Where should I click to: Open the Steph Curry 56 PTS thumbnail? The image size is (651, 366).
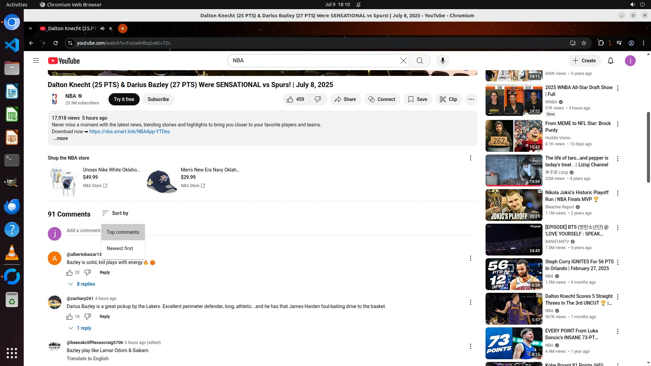(x=514, y=274)
